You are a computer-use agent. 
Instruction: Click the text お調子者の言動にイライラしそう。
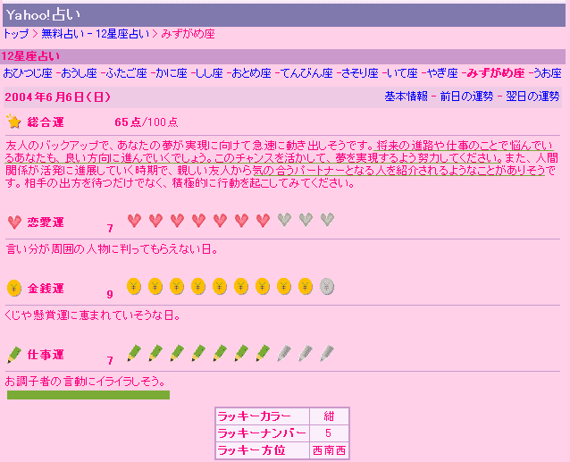coord(86,382)
